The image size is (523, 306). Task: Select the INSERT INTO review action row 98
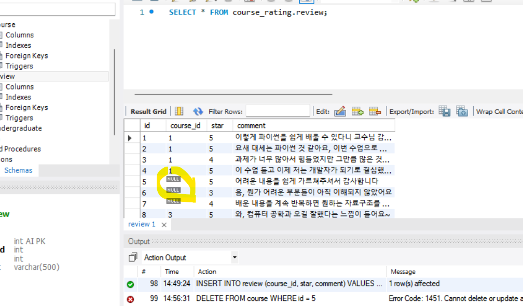point(289,284)
